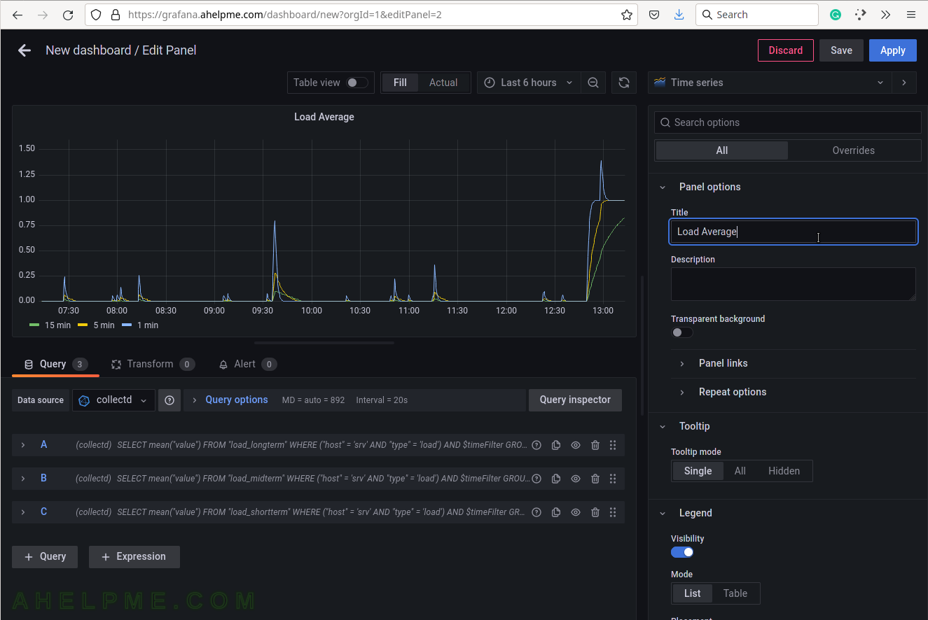
Task: Click drag handle icon on query B
Action: point(613,479)
